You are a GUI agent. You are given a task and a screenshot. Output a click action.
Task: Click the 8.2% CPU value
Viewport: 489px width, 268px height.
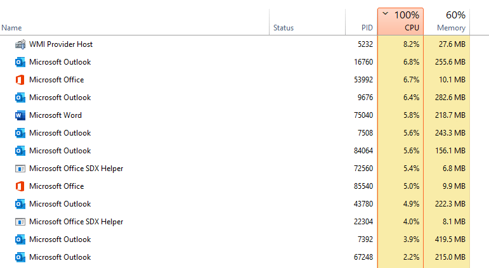(411, 44)
